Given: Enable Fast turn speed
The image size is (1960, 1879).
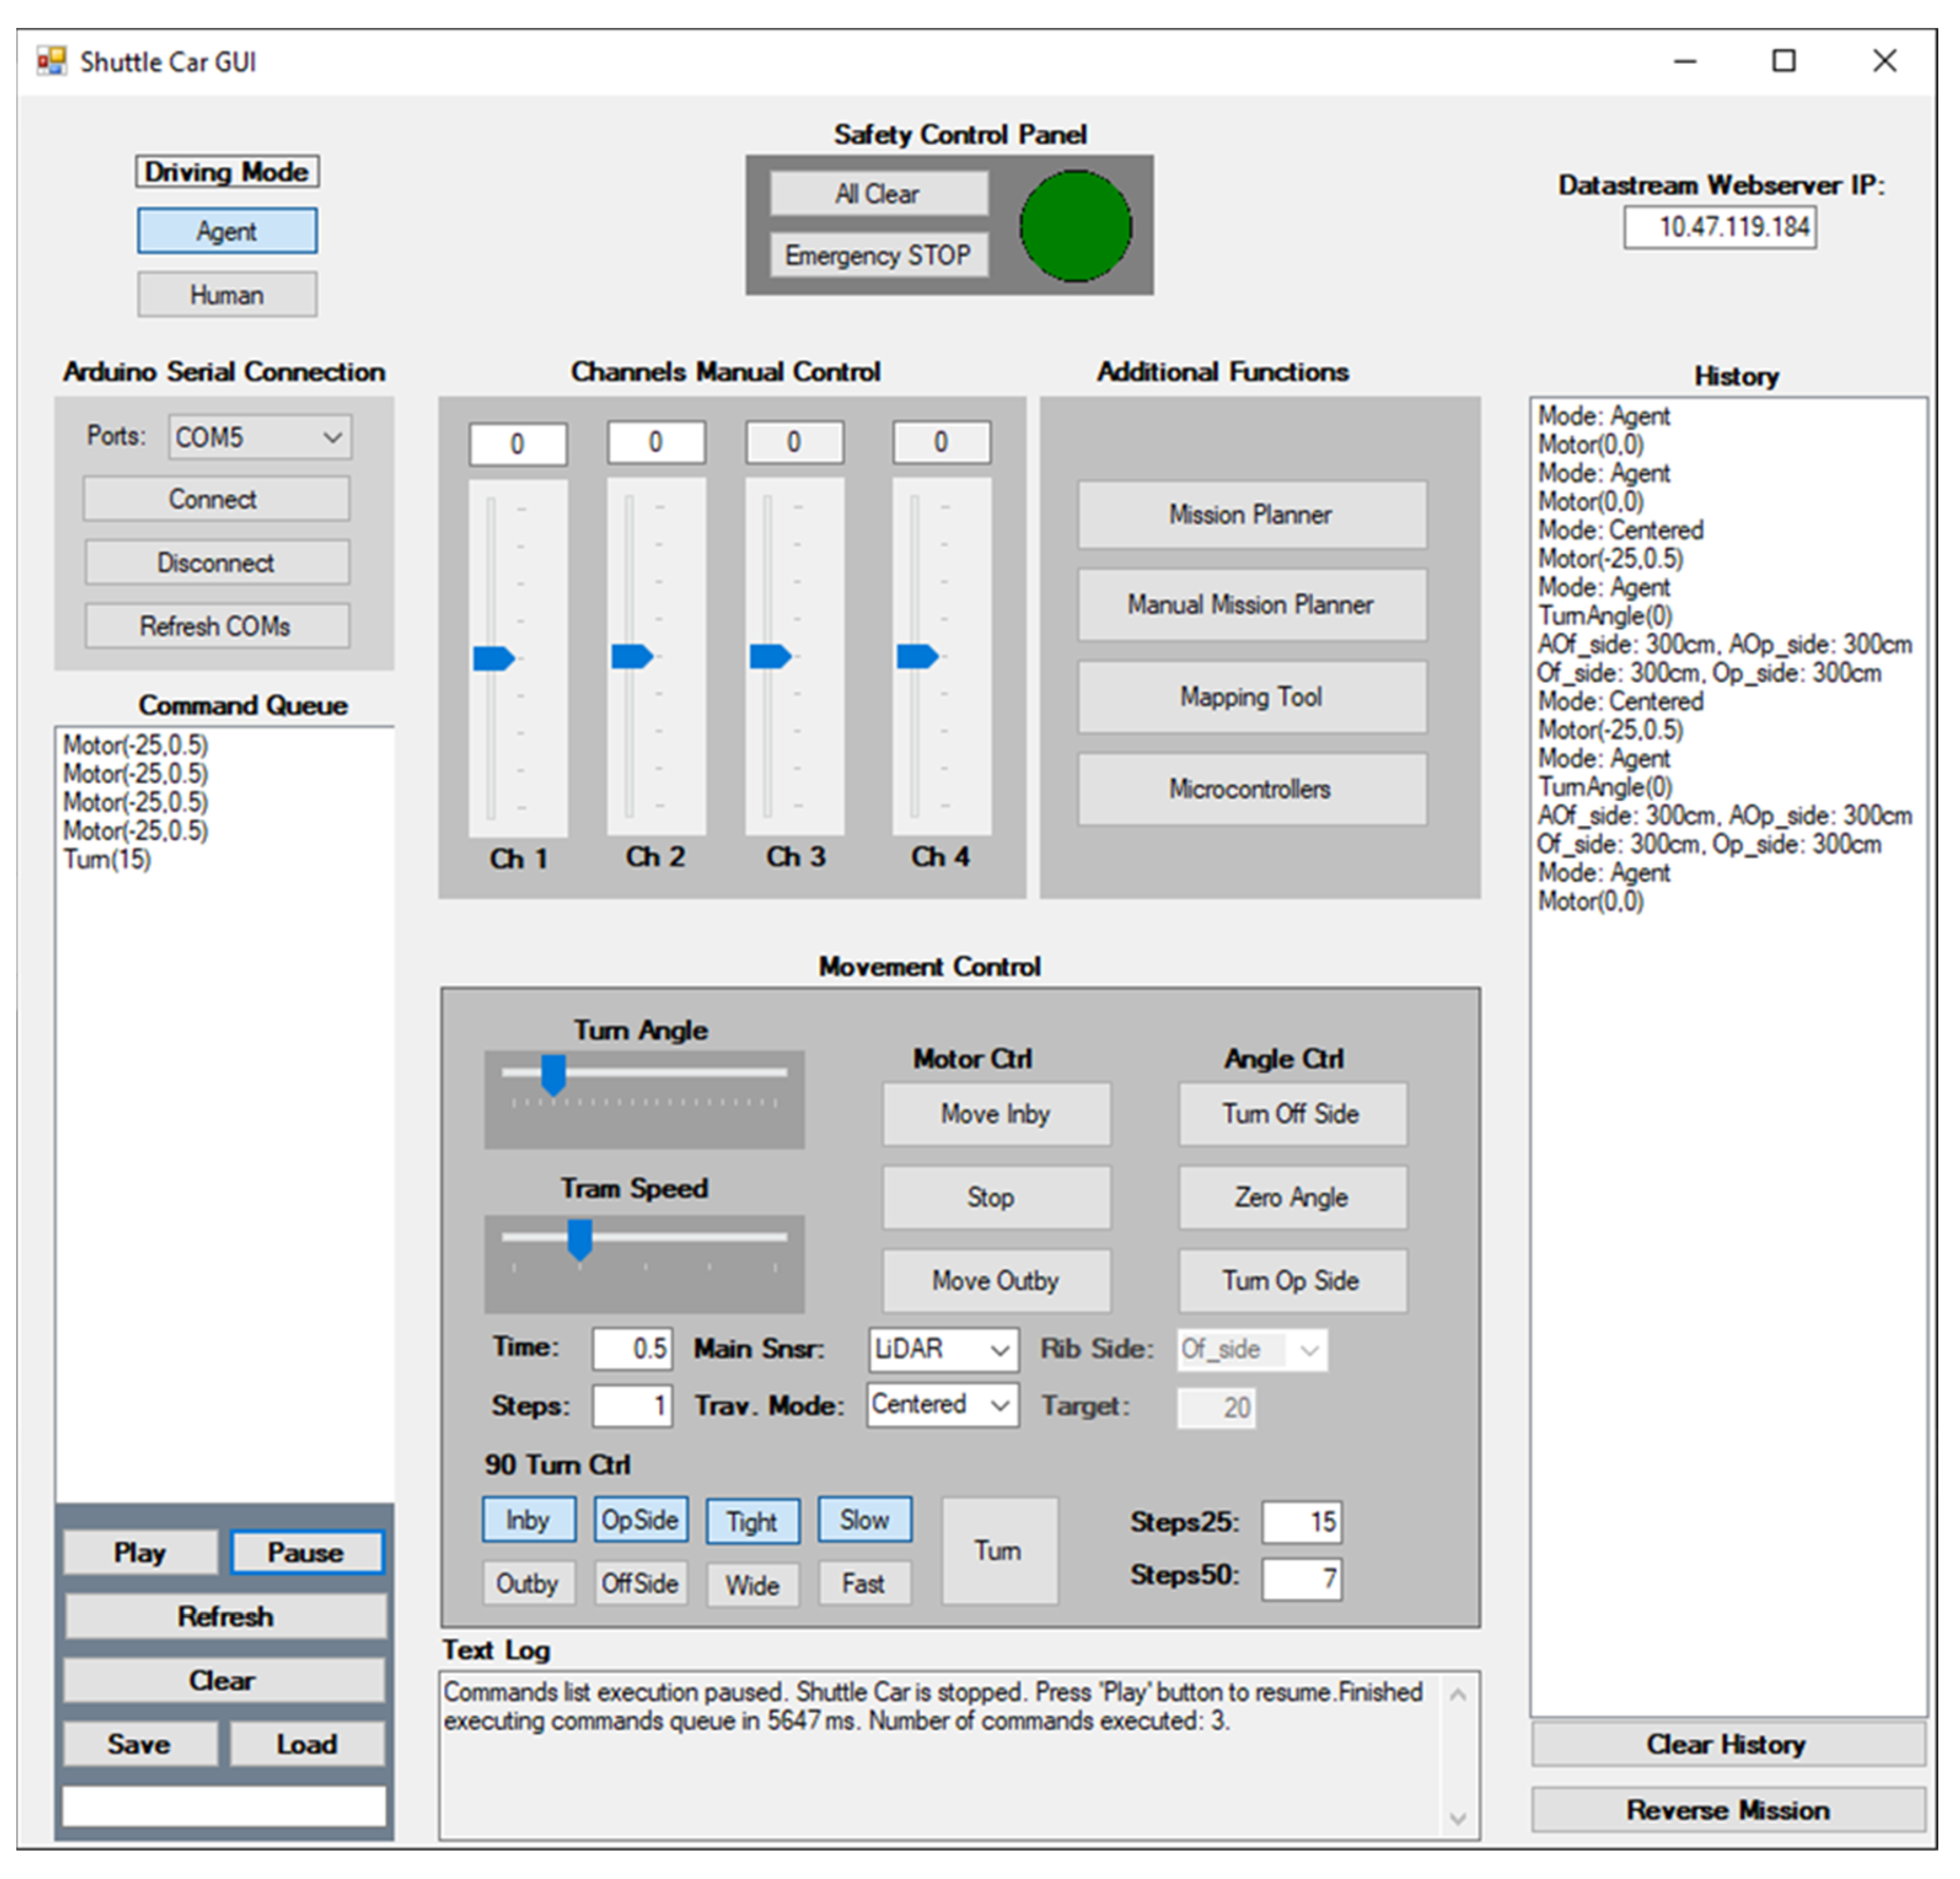Looking at the screenshot, I should pyautogui.click(x=863, y=1583).
